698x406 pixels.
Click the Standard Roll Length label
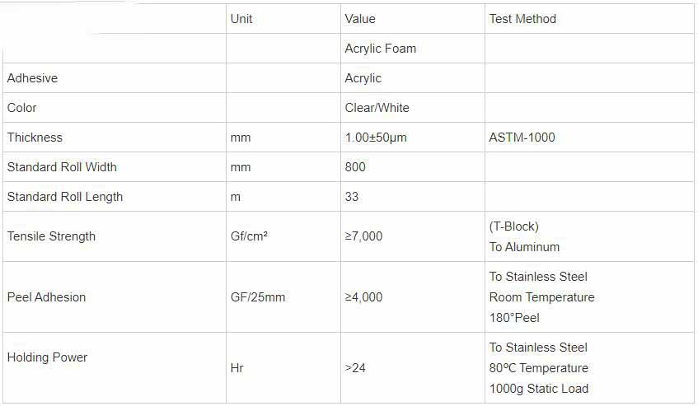pos(65,197)
